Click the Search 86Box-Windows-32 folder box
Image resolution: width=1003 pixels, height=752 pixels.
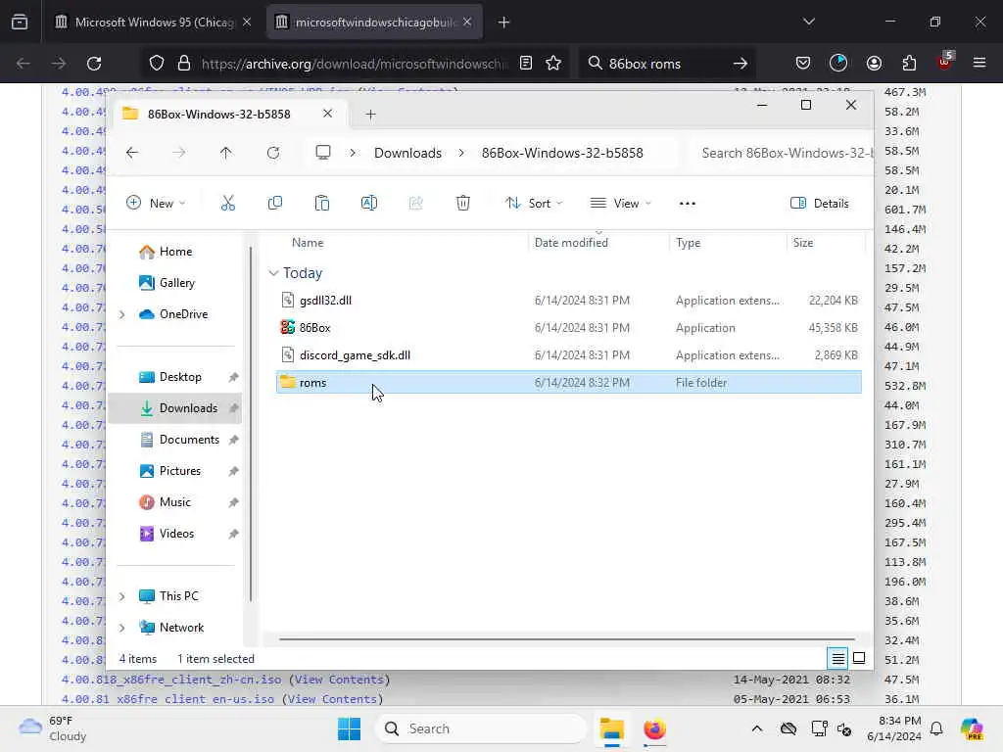click(786, 153)
